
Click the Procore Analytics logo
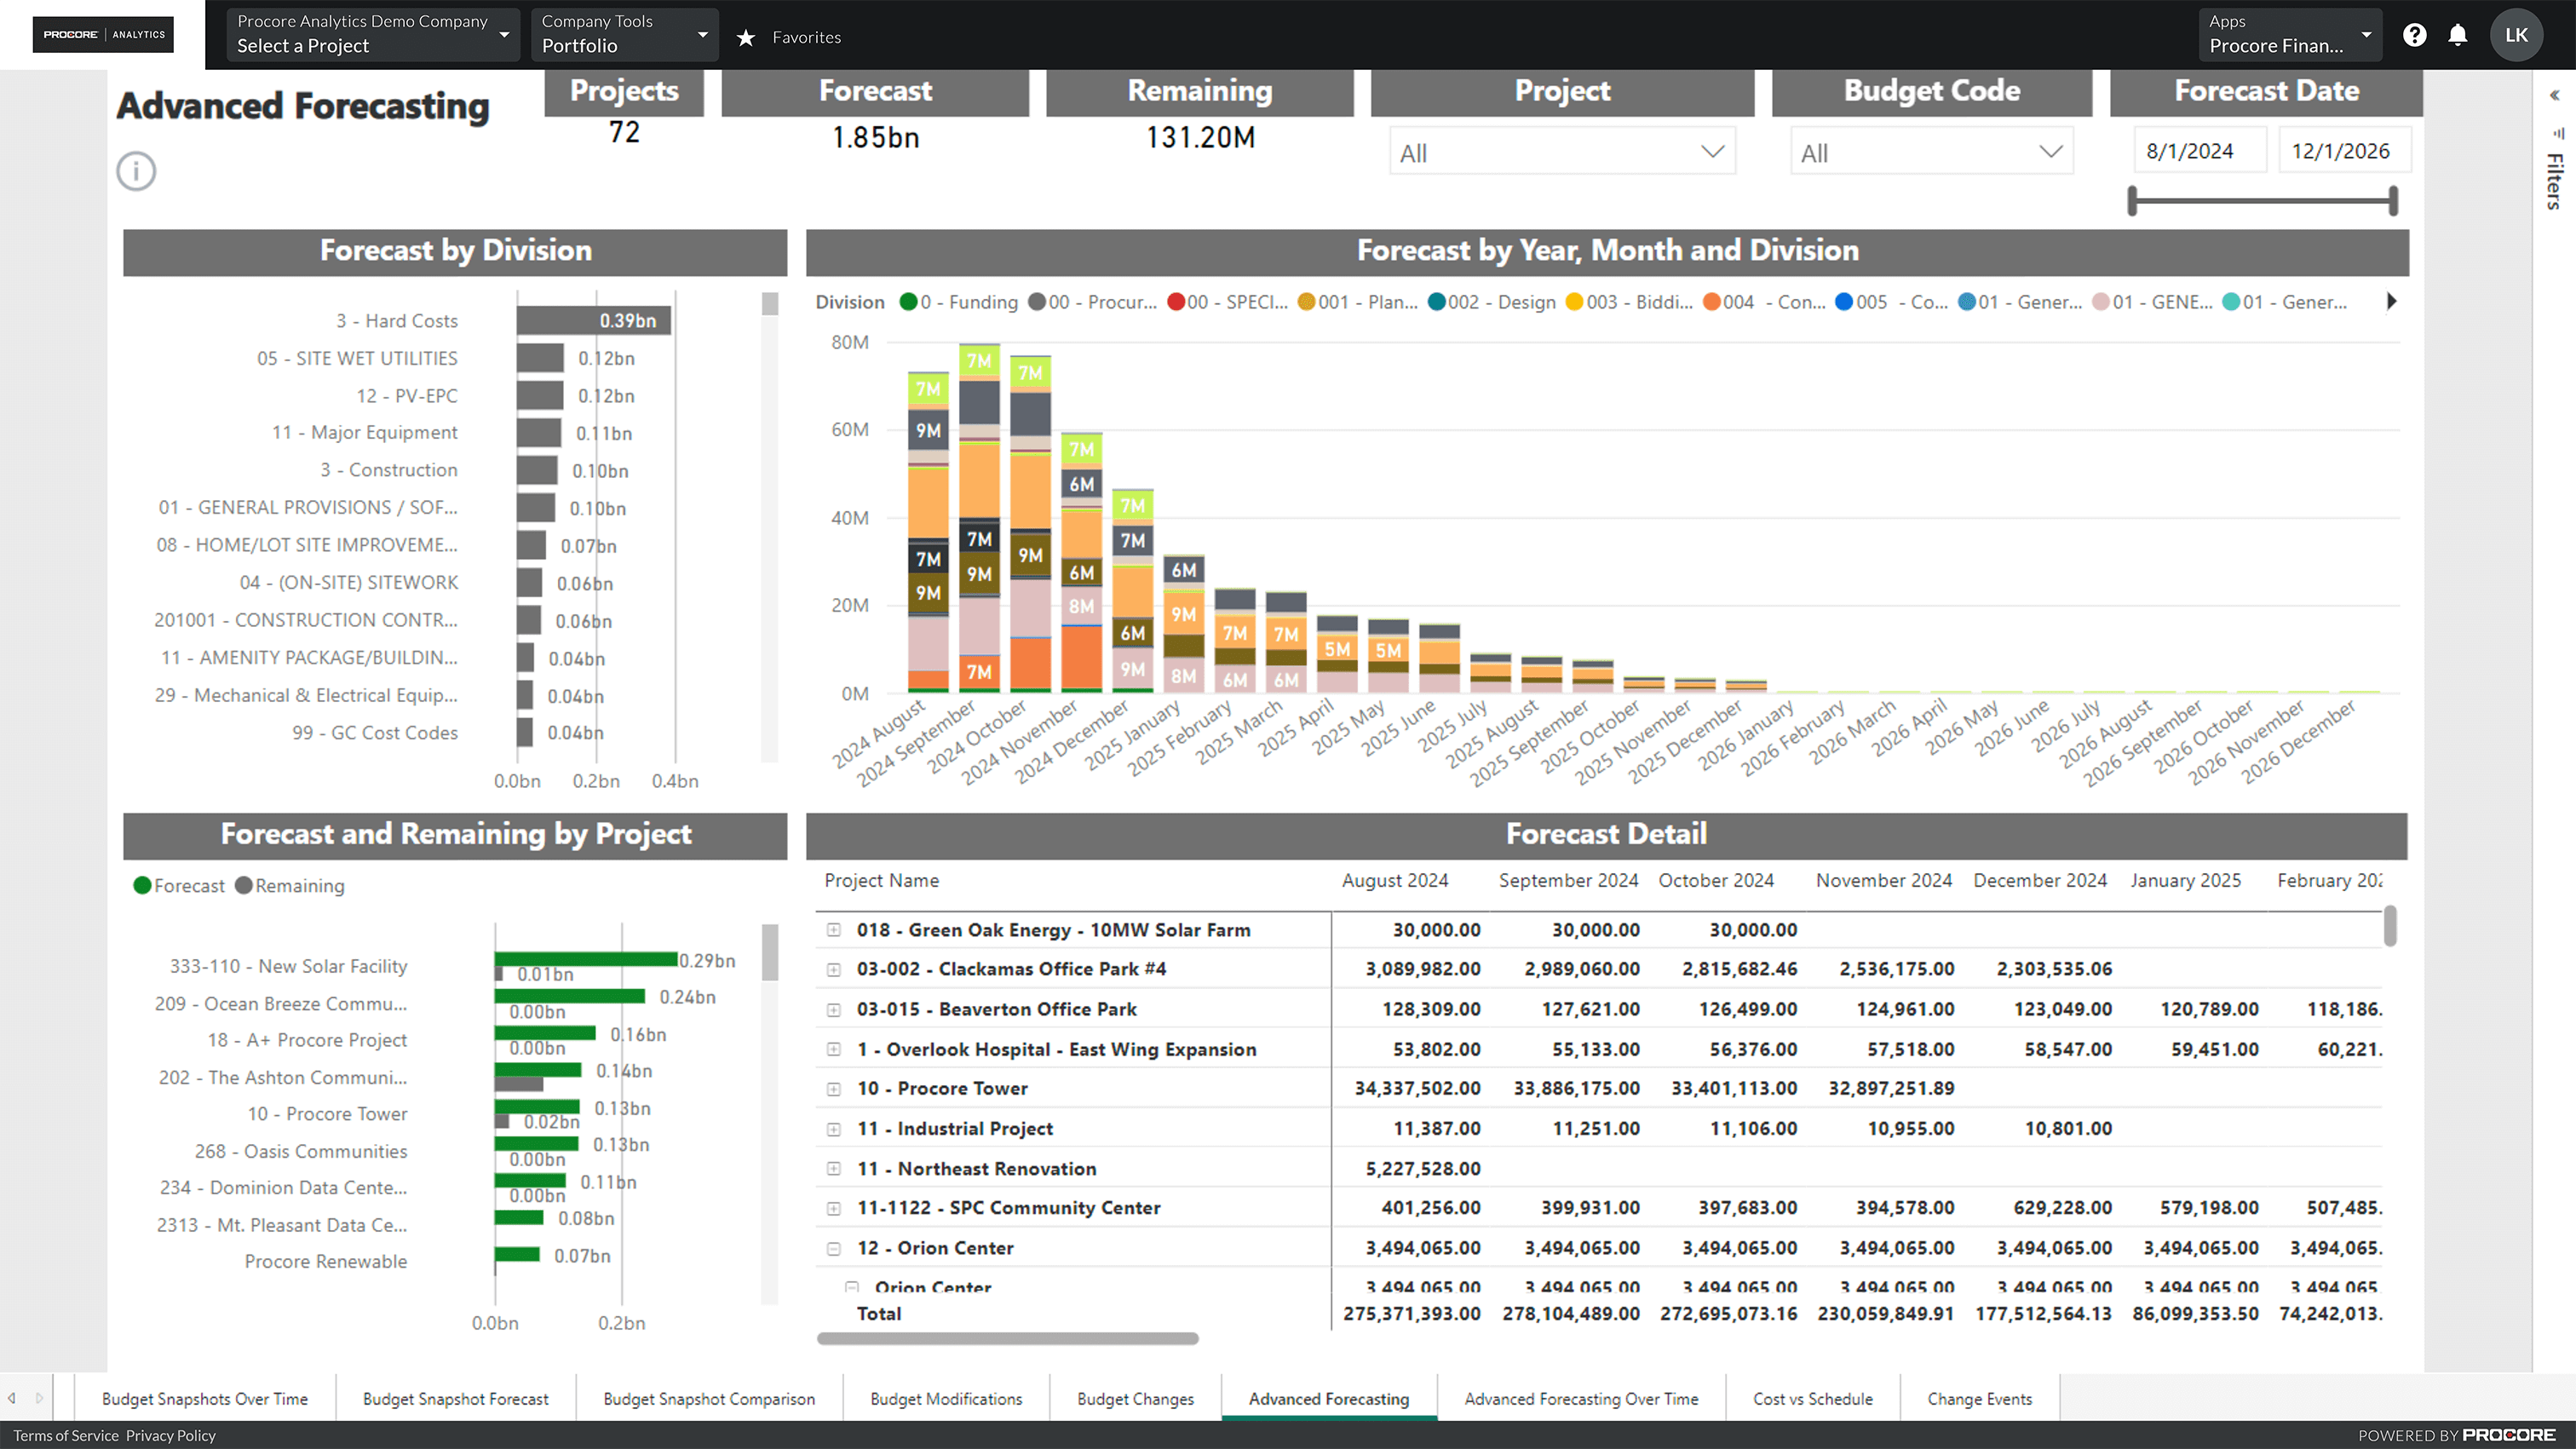pyautogui.click(x=102, y=33)
